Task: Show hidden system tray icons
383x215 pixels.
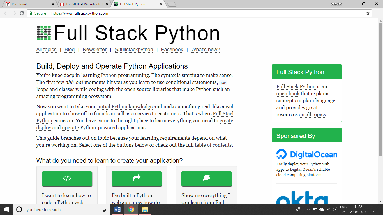Action: [308, 209]
